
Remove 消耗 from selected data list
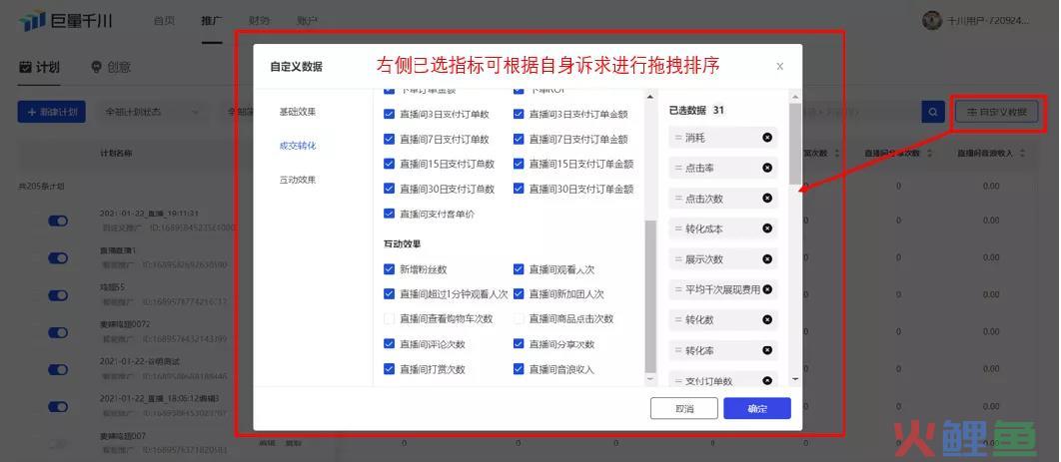[767, 138]
